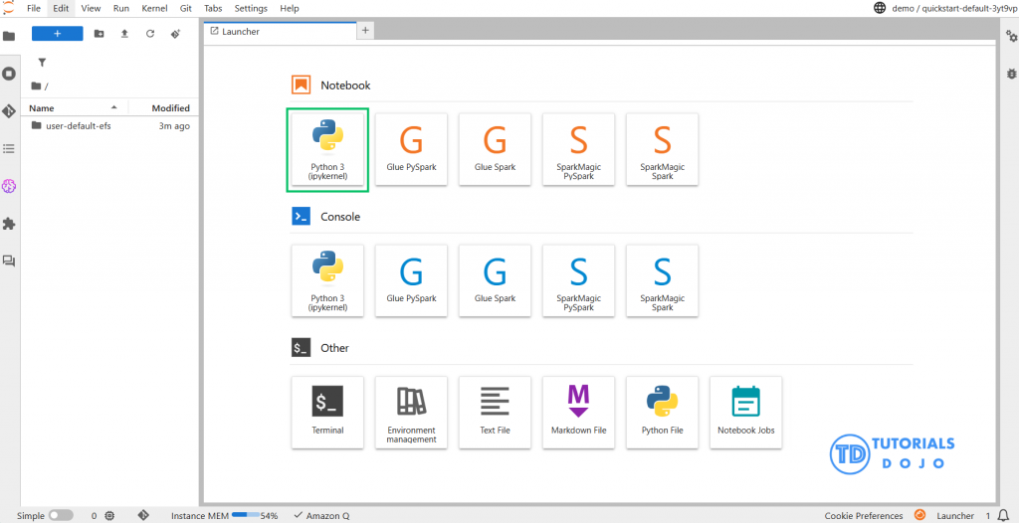
Task: Open the Kernel menu
Action: (154, 8)
